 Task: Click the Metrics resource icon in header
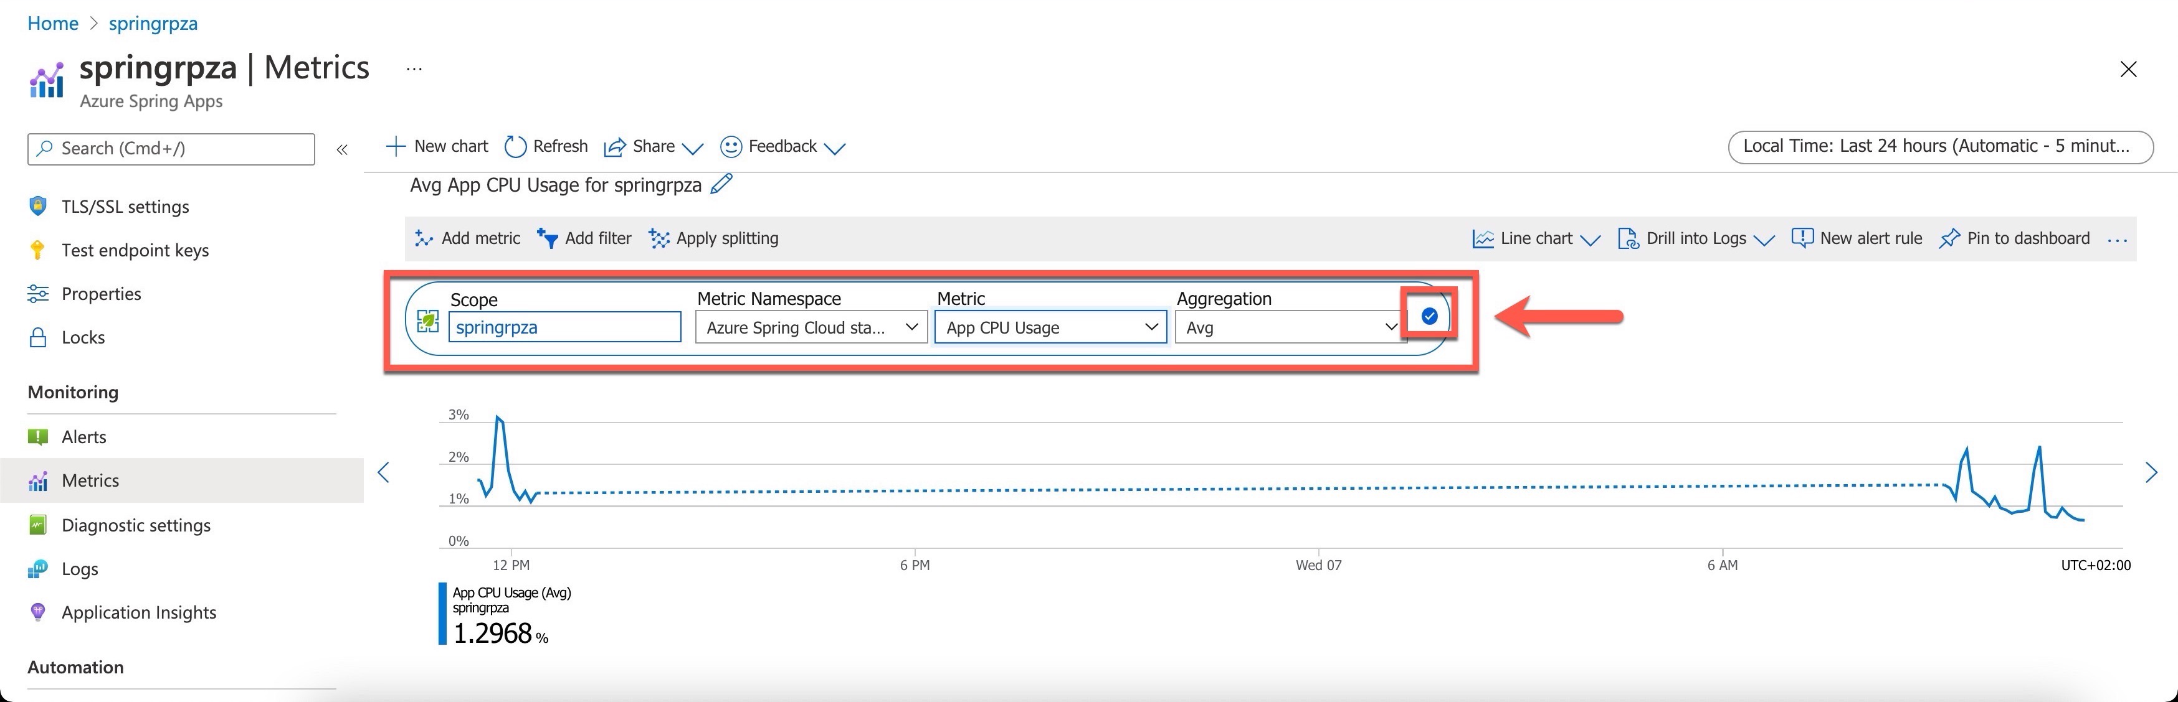tap(45, 80)
